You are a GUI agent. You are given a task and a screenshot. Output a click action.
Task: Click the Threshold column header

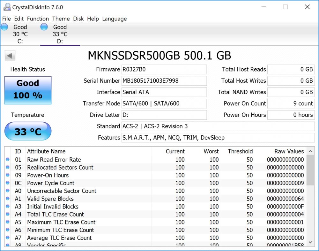coord(237,151)
